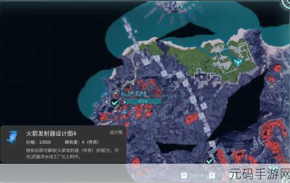Click the down chevron below selected marker
290x183 pixels.
pyautogui.click(x=116, y=111)
